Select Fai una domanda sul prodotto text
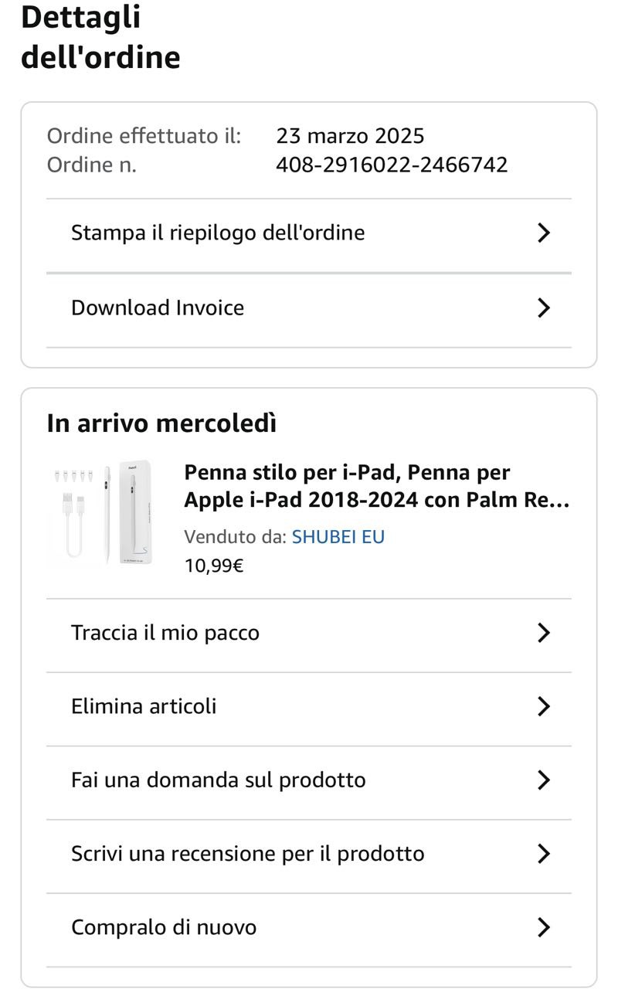This screenshot has height=989, width=618. pos(219,780)
